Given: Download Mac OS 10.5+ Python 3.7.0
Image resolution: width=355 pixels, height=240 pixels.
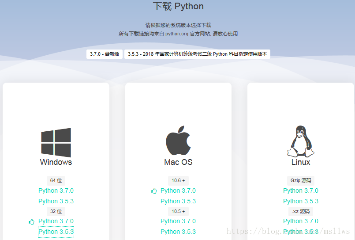Looking at the screenshot, I should pos(178,221).
